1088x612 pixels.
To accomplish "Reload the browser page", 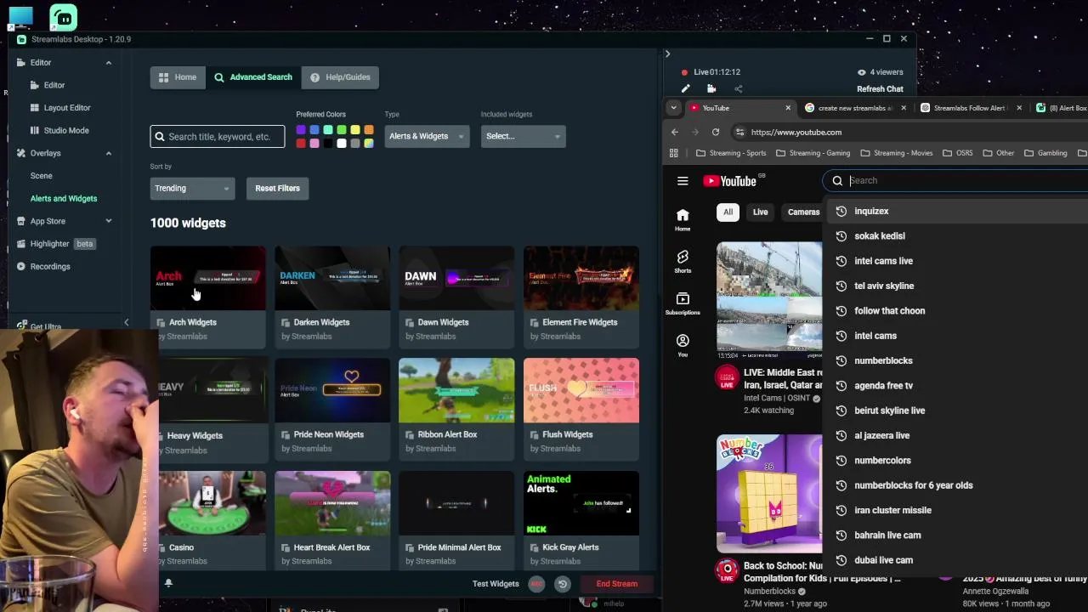I will tap(716, 132).
